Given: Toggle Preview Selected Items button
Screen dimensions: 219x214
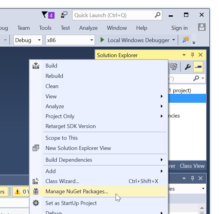Looking at the screenshot, I should click(x=198, y=67).
